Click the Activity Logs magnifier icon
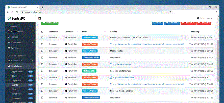224x103 pixels. point(9,66)
